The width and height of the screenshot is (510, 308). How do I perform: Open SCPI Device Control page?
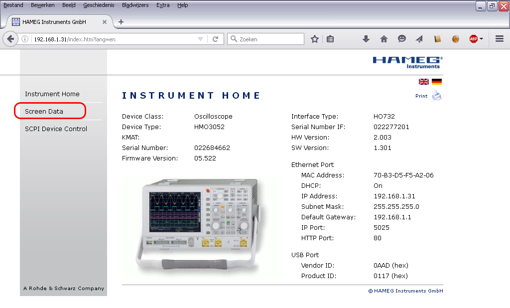pyautogui.click(x=56, y=129)
